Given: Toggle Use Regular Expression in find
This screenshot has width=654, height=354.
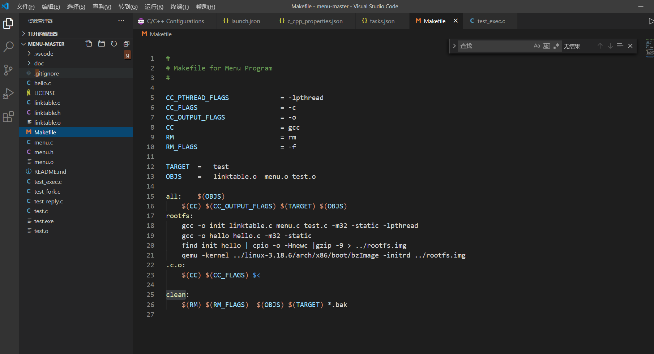Looking at the screenshot, I should 556,46.
